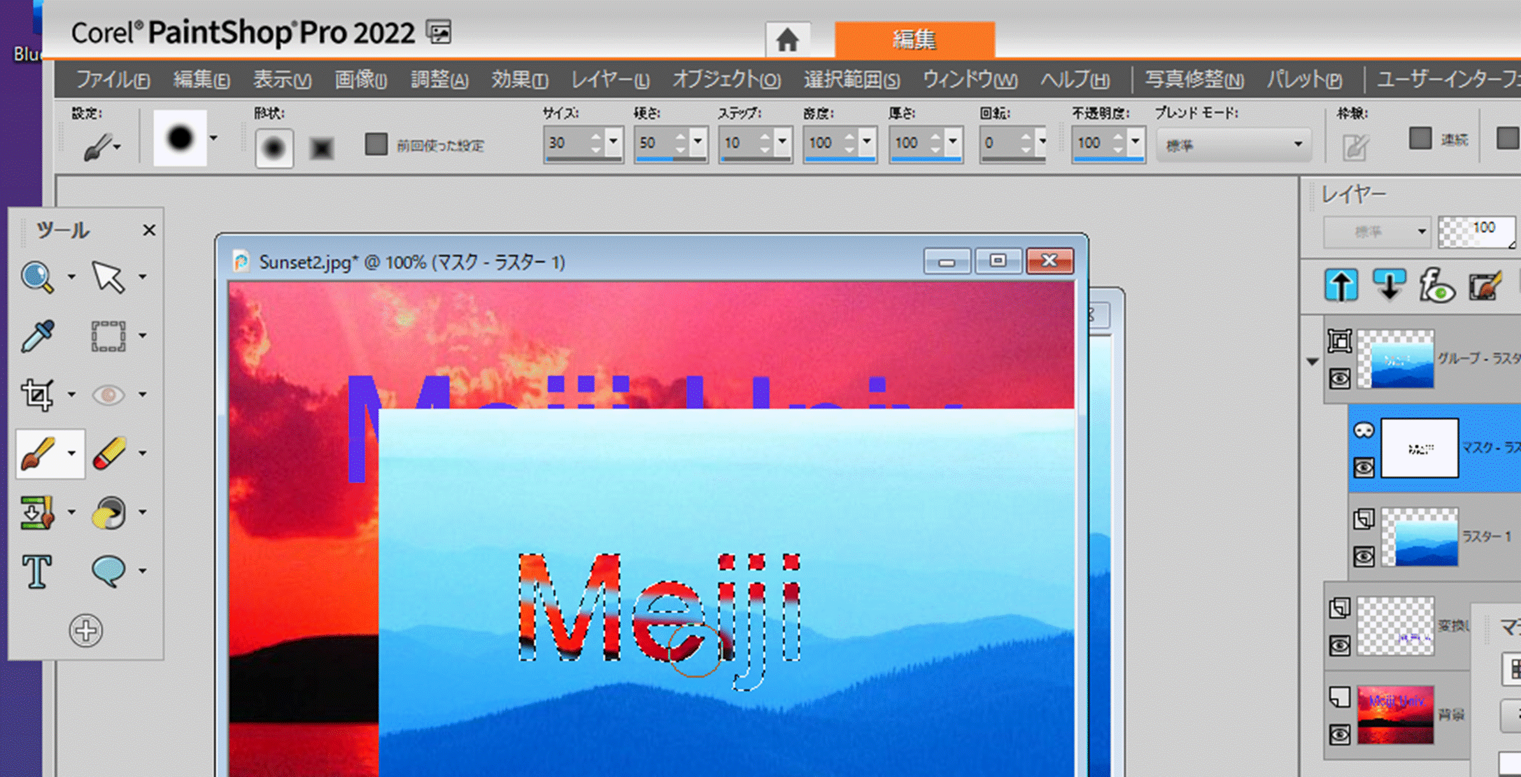Toggle visibility of the converted text layer
Screen dimensions: 1521x777
tap(1339, 647)
